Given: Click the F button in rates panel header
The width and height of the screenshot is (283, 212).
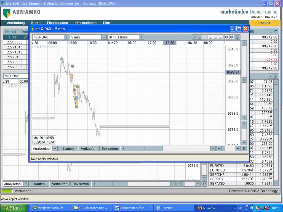Looking at the screenshot, I should point(270,76).
